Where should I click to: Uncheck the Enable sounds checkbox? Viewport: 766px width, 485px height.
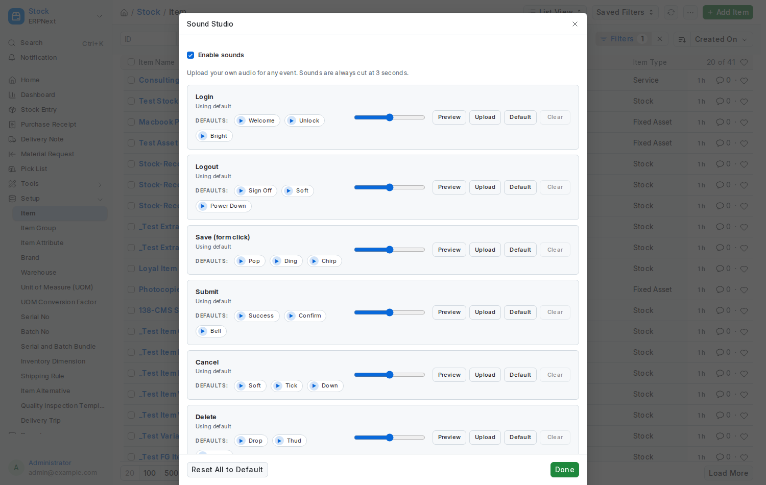(190, 55)
